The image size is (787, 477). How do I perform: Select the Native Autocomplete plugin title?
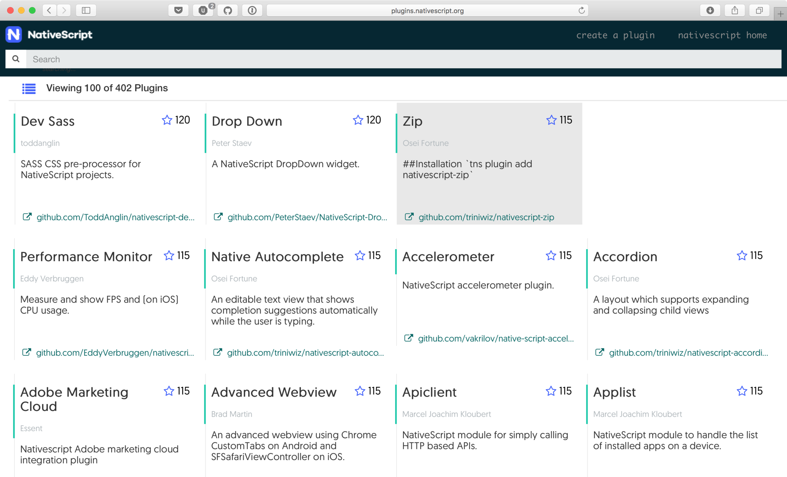click(277, 257)
